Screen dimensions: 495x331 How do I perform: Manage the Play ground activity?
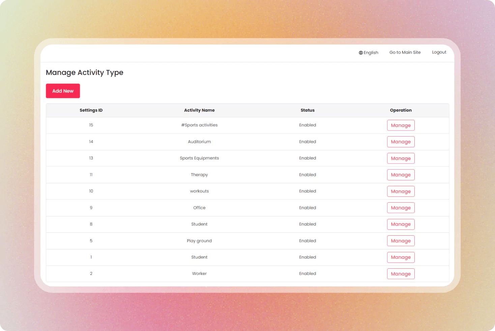click(401, 241)
